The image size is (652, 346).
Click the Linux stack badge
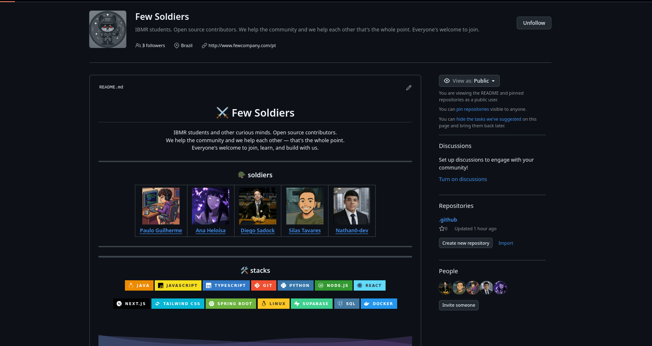coord(273,303)
